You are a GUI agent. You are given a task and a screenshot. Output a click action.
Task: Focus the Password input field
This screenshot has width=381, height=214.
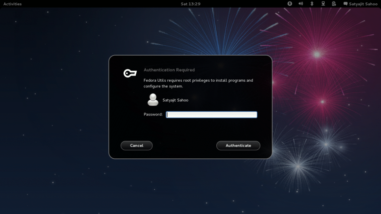211,115
